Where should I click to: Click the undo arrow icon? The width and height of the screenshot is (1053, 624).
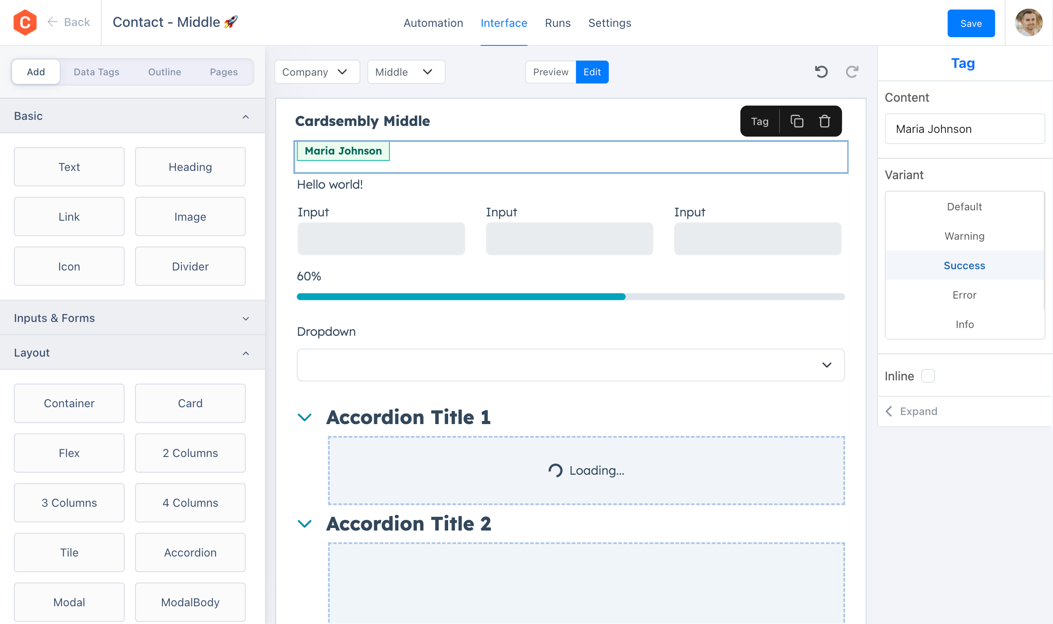[x=821, y=72]
